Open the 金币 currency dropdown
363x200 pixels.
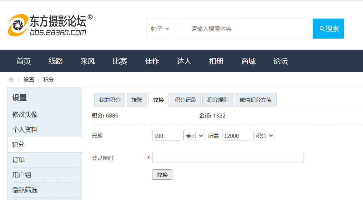pyautogui.click(x=194, y=136)
